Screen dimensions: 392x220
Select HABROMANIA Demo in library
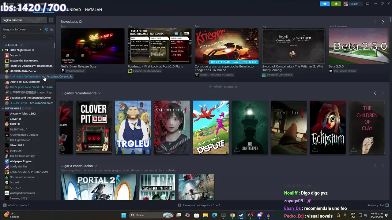point(23,71)
